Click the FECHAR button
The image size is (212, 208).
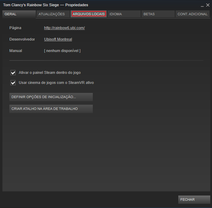point(194,199)
